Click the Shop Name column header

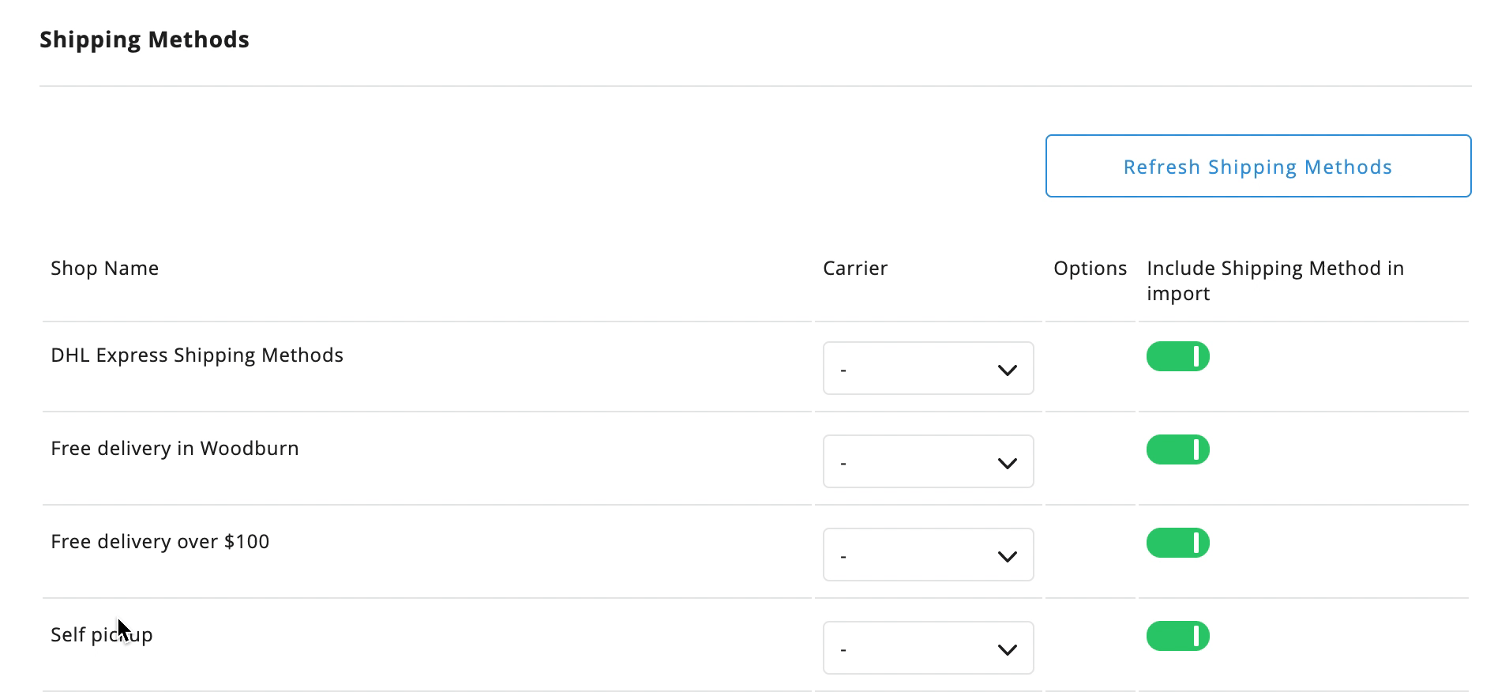click(104, 268)
